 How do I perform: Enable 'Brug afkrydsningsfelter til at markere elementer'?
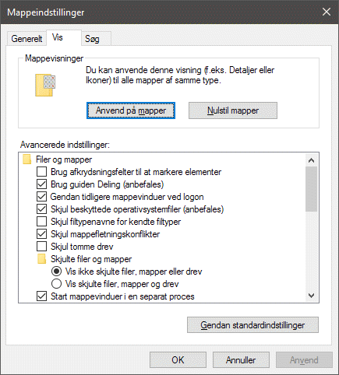pos(41,172)
